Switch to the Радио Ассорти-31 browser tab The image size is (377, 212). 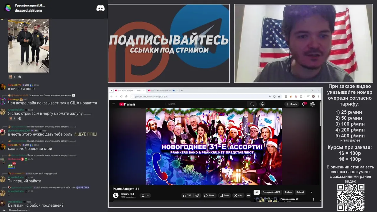coord(130,91)
